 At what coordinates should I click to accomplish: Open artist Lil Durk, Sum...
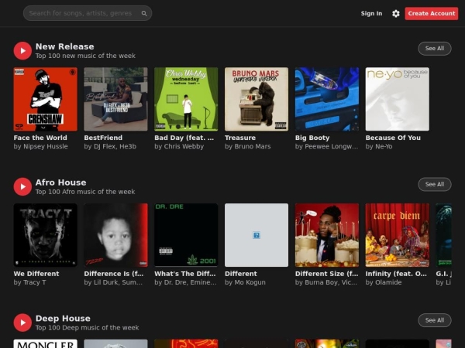click(x=113, y=282)
